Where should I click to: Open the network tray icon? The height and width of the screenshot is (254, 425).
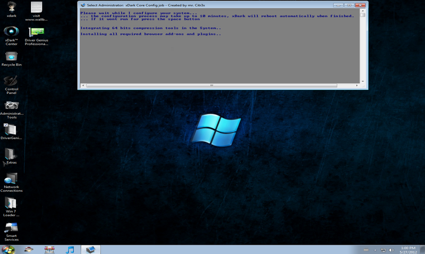pyautogui.click(x=383, y=250)
